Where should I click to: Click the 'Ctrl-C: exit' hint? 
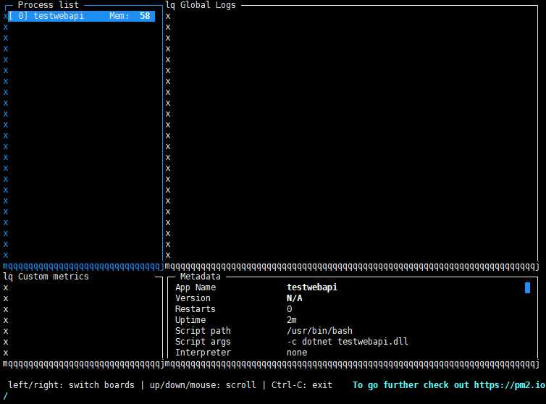[x=301, y=385]
